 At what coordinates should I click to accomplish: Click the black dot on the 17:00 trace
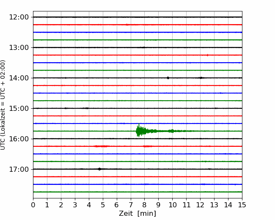tap(99, 169)
